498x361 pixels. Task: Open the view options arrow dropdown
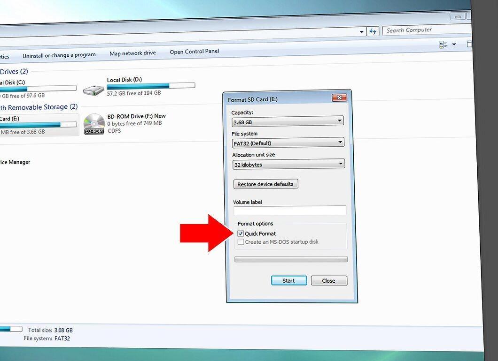[454, 44]
